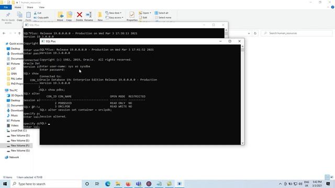The width and height of the screenshot is (335, 188).
Task: Open File Explorer from taskbar
Action: tap(118, 184)
